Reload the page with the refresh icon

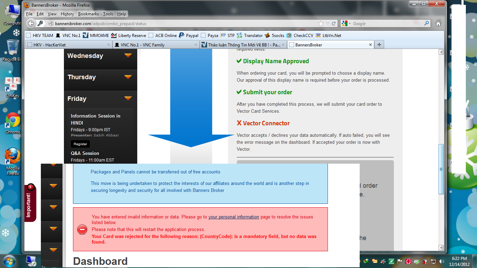333,24
